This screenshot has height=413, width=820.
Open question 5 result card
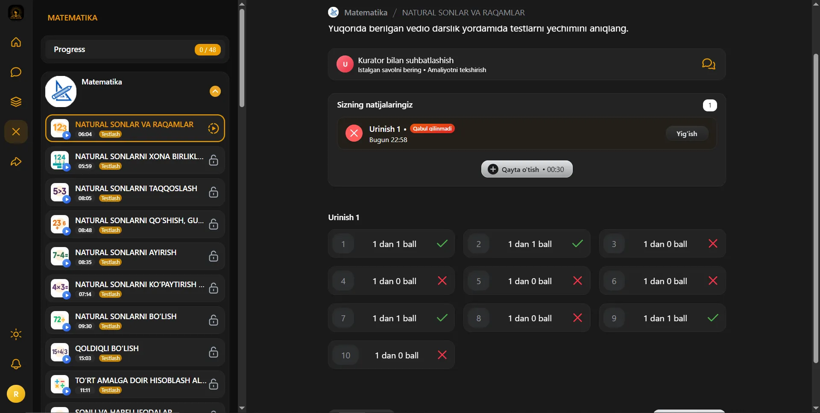[x=527, y=281]
